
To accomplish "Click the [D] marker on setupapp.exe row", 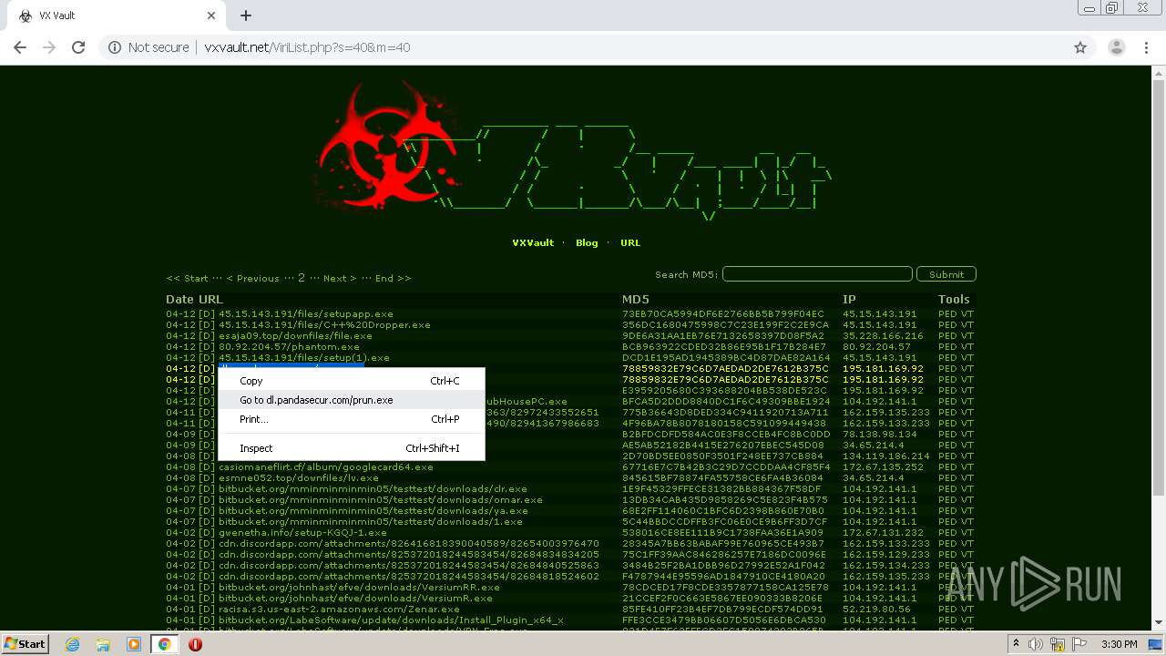I will coord(207,314).
